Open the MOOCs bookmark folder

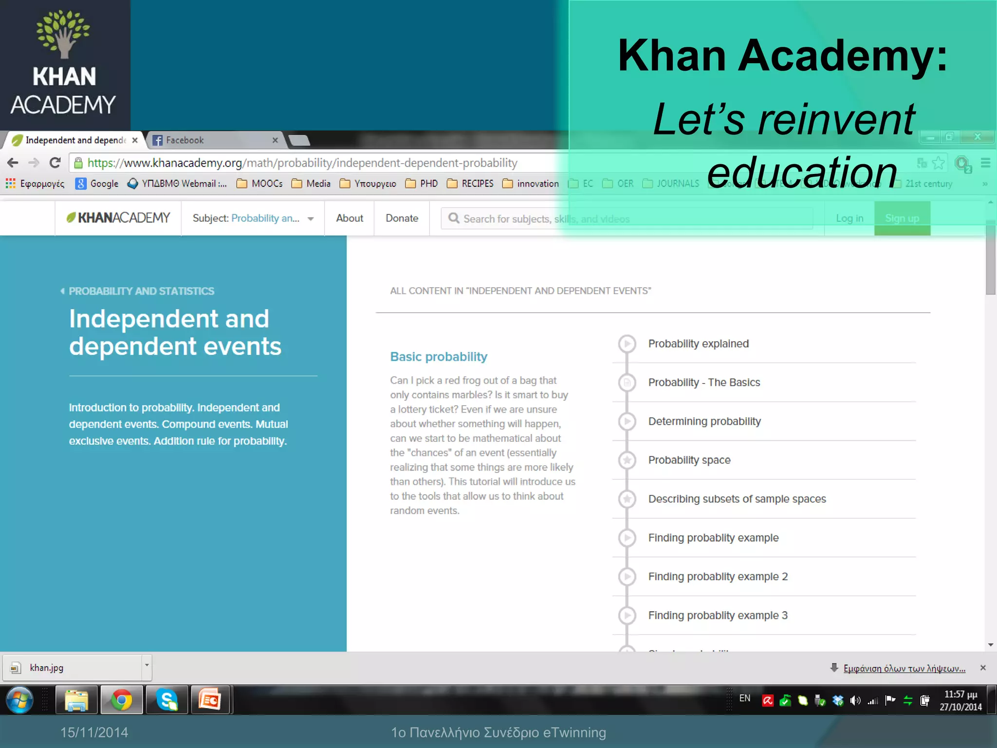pos(259,184)
